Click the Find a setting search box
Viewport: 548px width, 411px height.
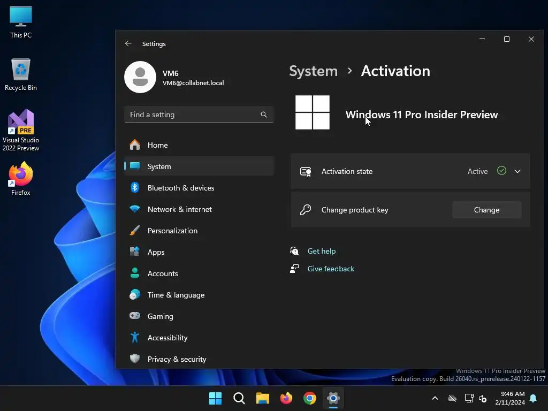[x=199, y=115]
